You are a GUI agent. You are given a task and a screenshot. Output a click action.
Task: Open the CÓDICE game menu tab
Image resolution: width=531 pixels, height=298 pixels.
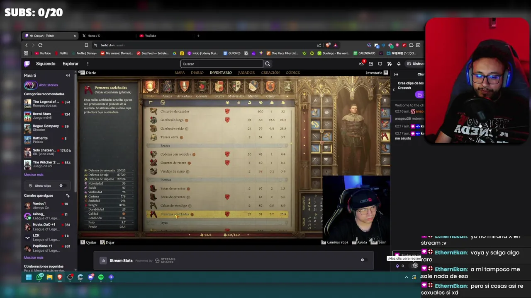coord(292,73)
